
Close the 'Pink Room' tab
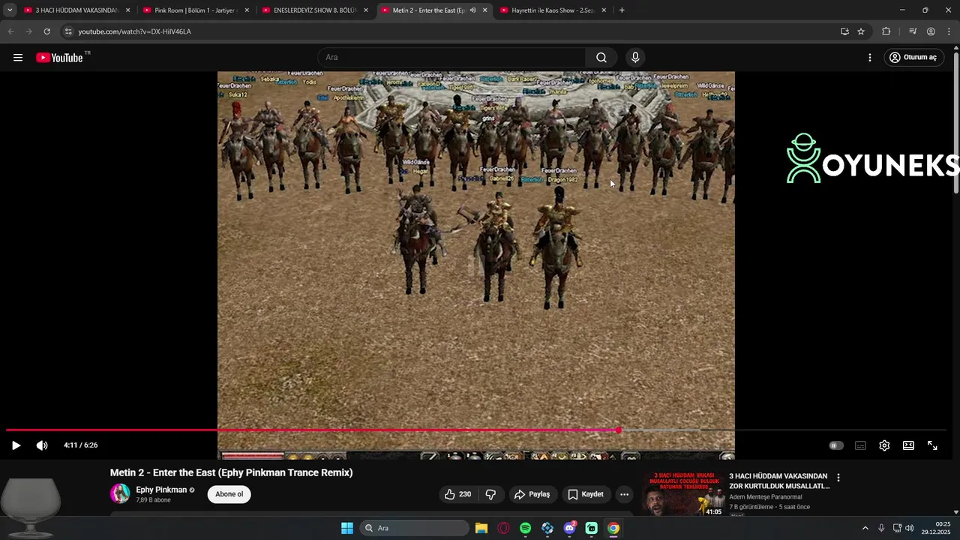[x=247, y=10]
